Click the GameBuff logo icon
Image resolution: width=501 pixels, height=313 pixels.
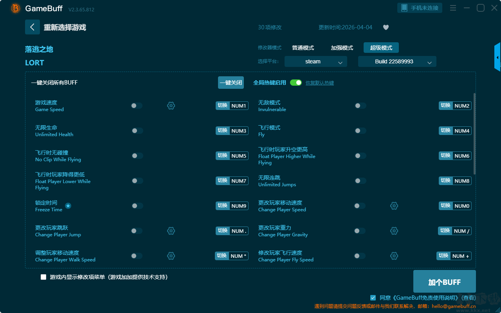pos(16,8)
